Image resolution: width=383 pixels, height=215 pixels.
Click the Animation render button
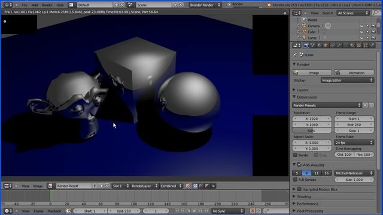[x=354, y=73]
